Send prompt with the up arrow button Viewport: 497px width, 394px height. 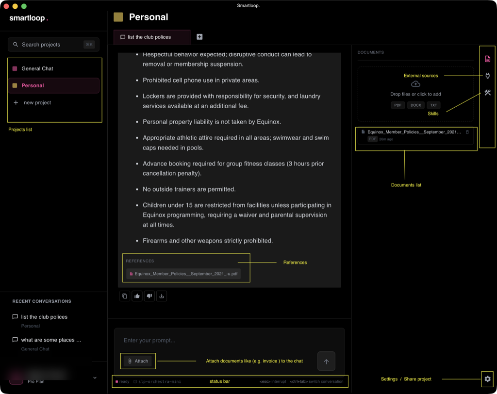[326, 361]
